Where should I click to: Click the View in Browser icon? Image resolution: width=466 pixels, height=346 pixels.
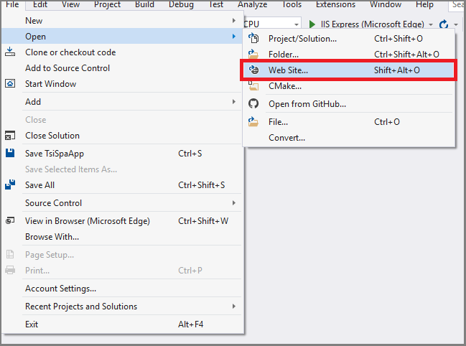(x=10, y=220)
